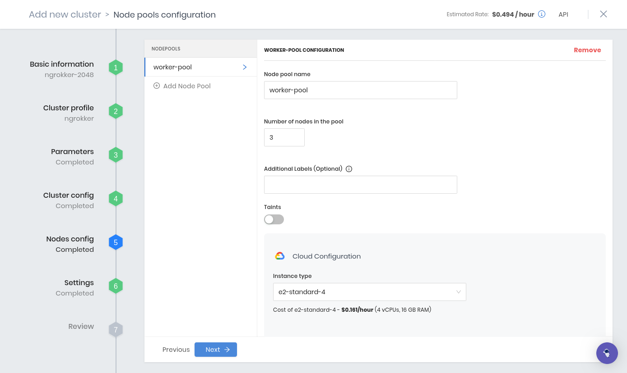Open the floating assistant icon bottom right
Screen dimensions: 627x373
tap(607, 353)
